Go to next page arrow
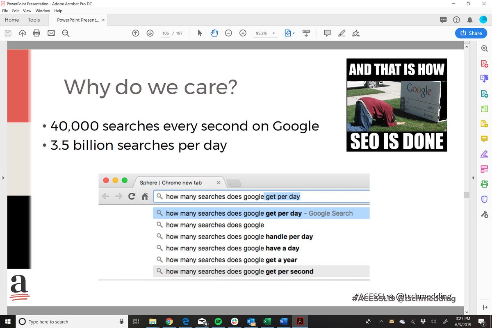Viewport: 492px width, 328px height. 150,33
